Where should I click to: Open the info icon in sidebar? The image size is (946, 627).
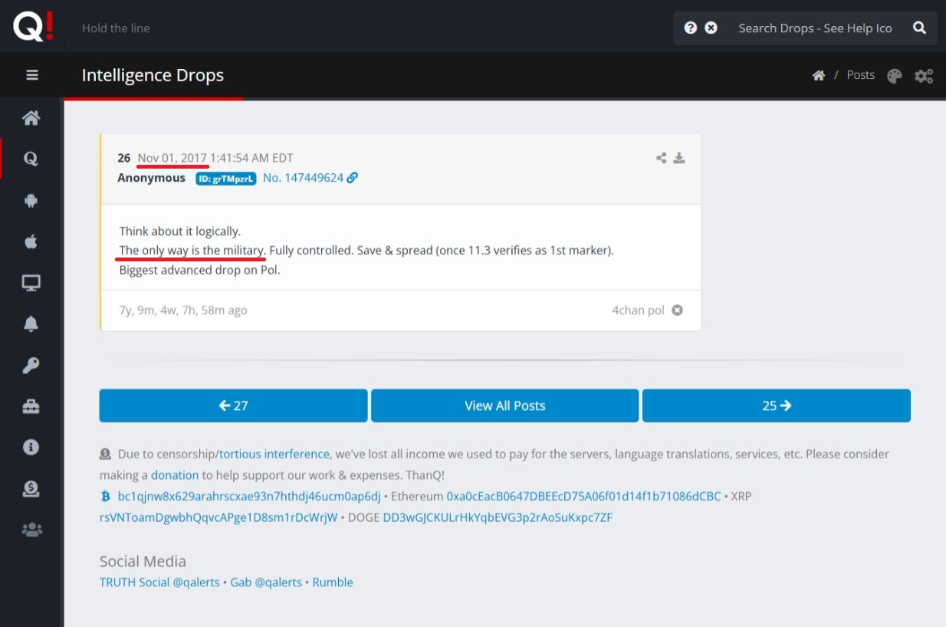31,447
